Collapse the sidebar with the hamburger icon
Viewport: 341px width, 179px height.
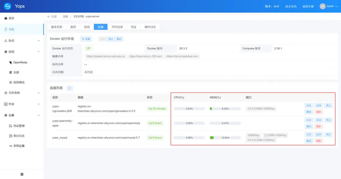22,174
